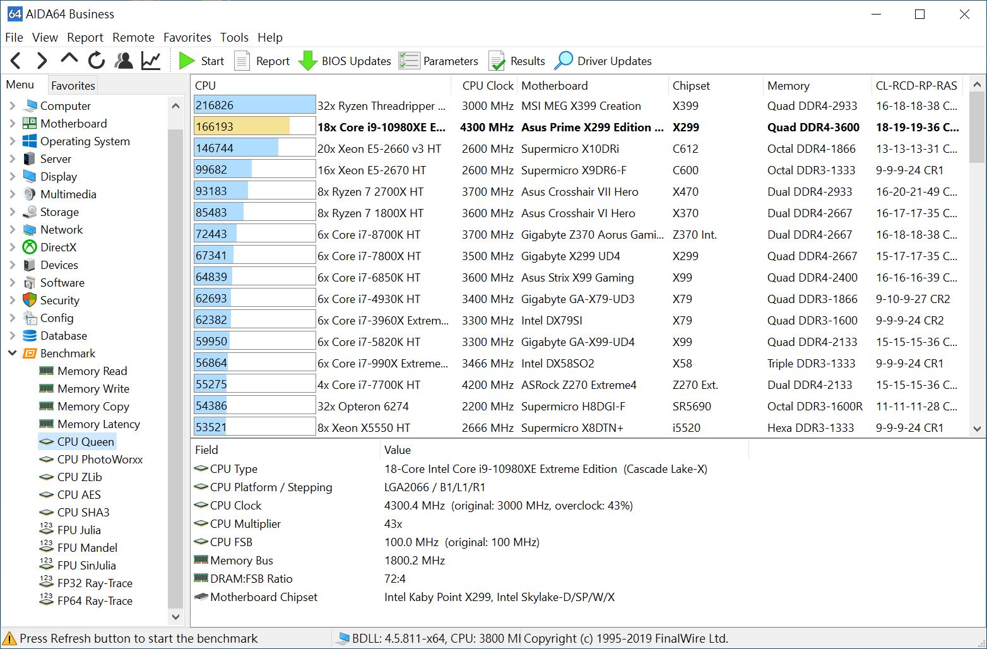
Task: Open the File menu
Action: [14, 37]
